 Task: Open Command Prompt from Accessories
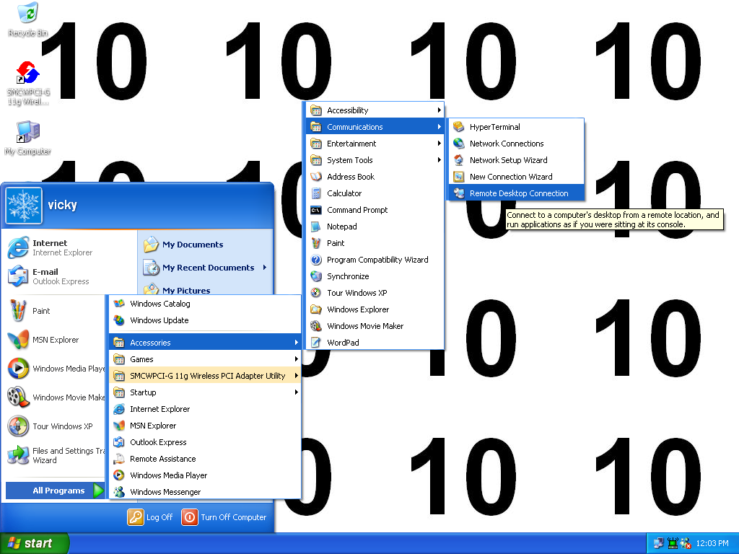click(x=375, y=210)
